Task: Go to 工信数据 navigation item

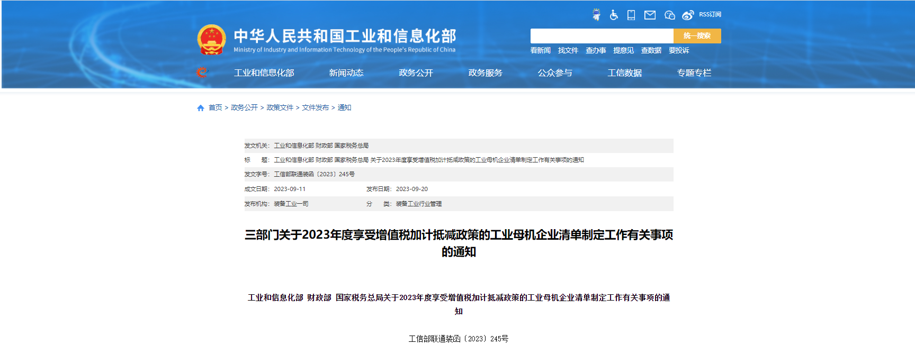Action: (x=624, y=73)
